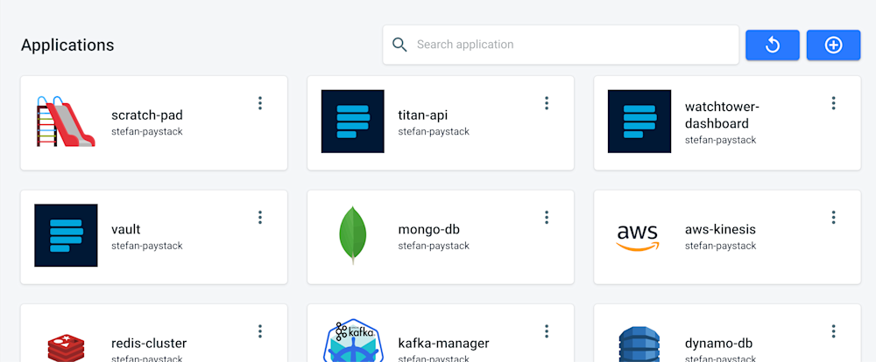The height and width of the screenshot is (362, 876).
Task: Click the scratch-pad slide icon
Action: (x=66, y=121)
